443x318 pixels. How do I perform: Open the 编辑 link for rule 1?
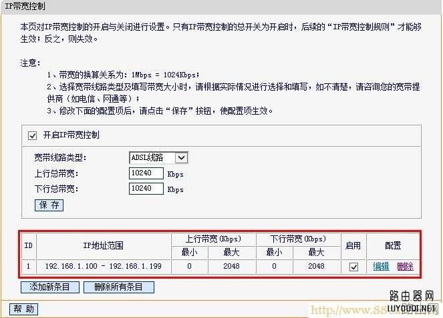pyautogui.click(x=381, y=266)
